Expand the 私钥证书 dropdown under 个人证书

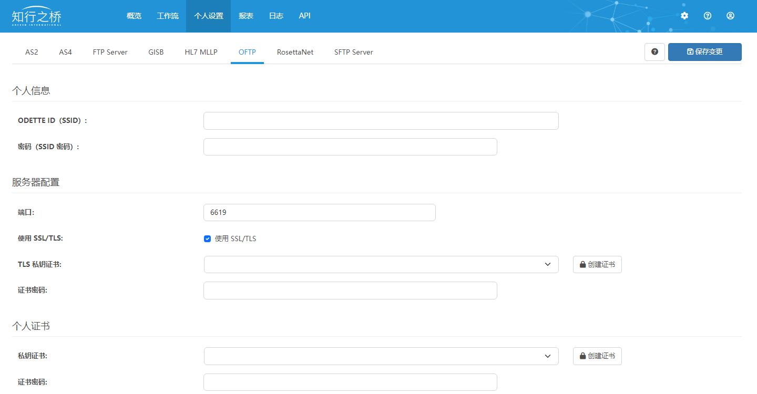[x=381, y=356]
